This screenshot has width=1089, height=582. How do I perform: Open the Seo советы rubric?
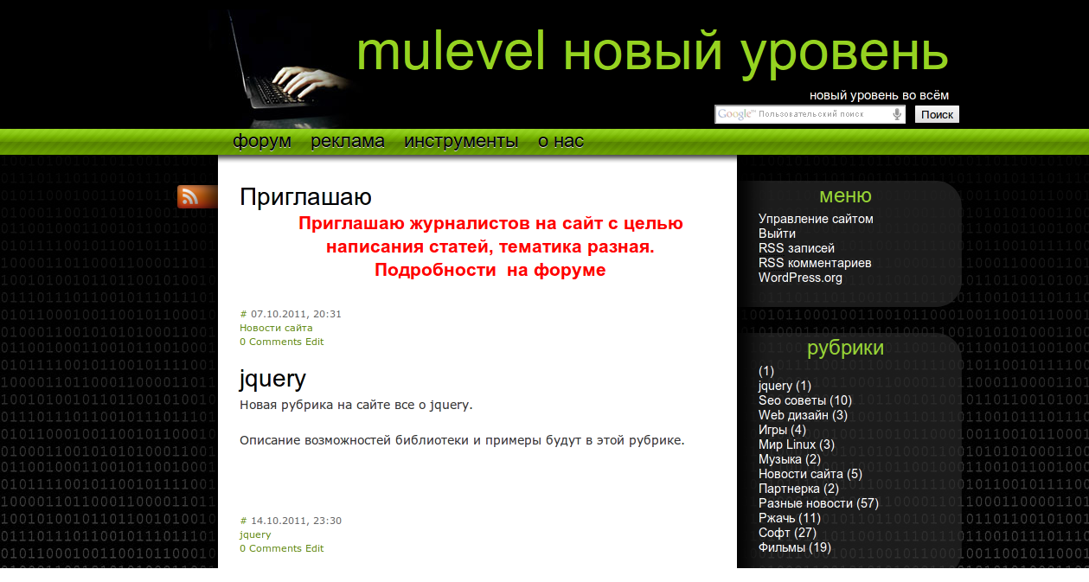click(792, 400)
